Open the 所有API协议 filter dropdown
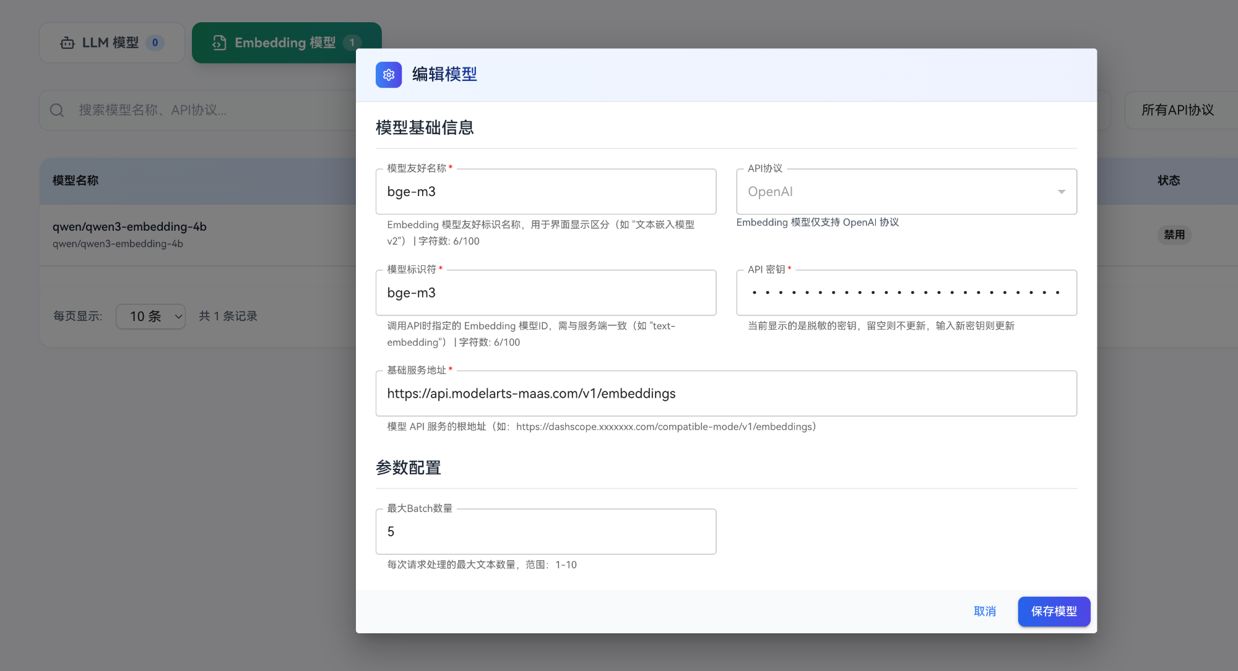 (x=1177, y=110)
